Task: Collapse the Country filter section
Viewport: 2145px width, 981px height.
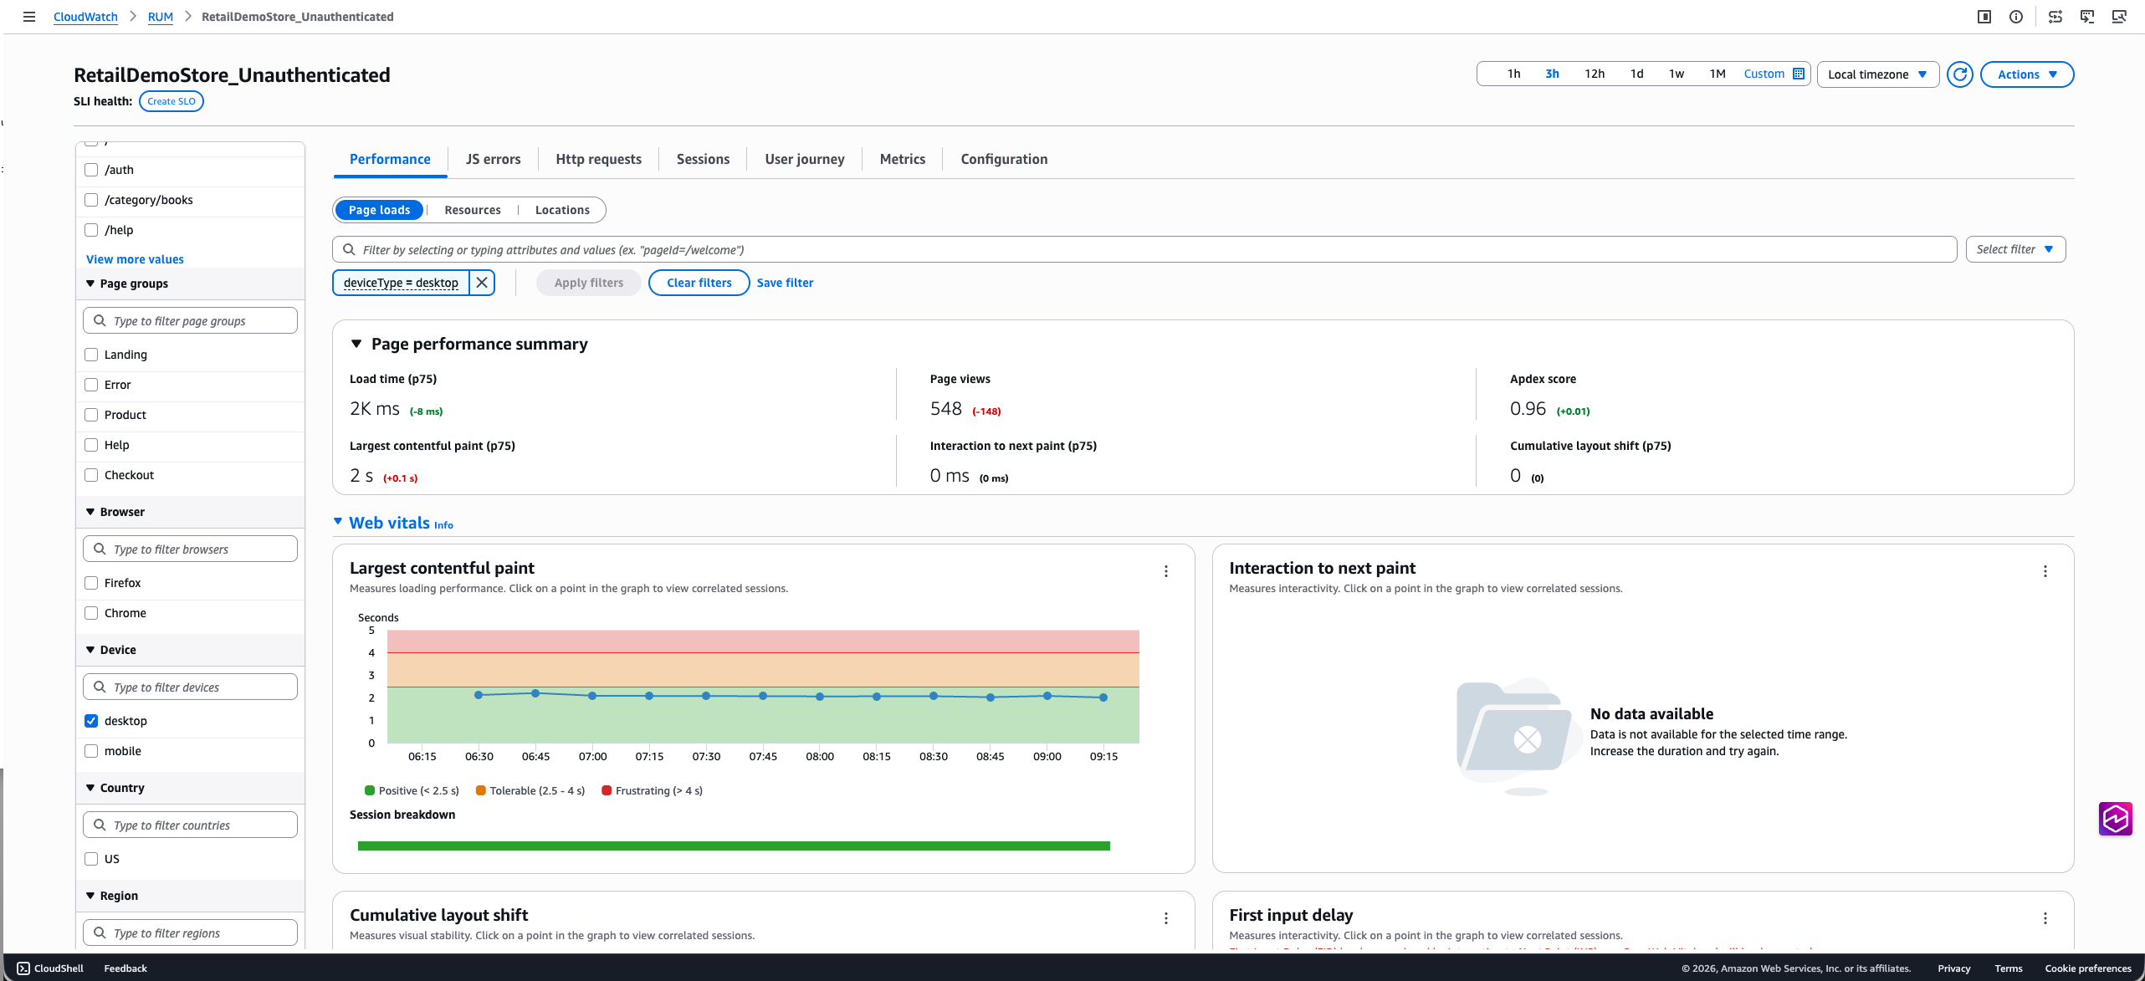Action: point(90,788)
